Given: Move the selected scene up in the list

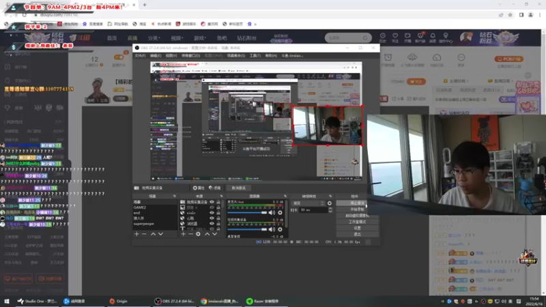Looking at the screenshot, I should (153, 234).
